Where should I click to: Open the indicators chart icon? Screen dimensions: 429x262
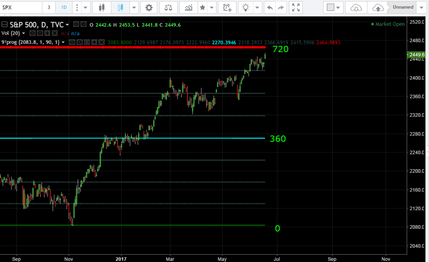[x=189, y=7]
